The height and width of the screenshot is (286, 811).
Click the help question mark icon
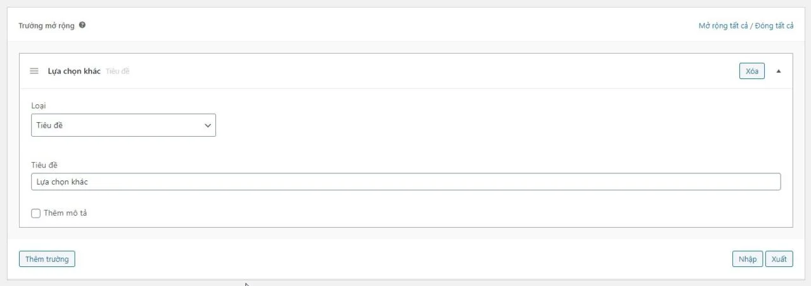tap(82, 25)
